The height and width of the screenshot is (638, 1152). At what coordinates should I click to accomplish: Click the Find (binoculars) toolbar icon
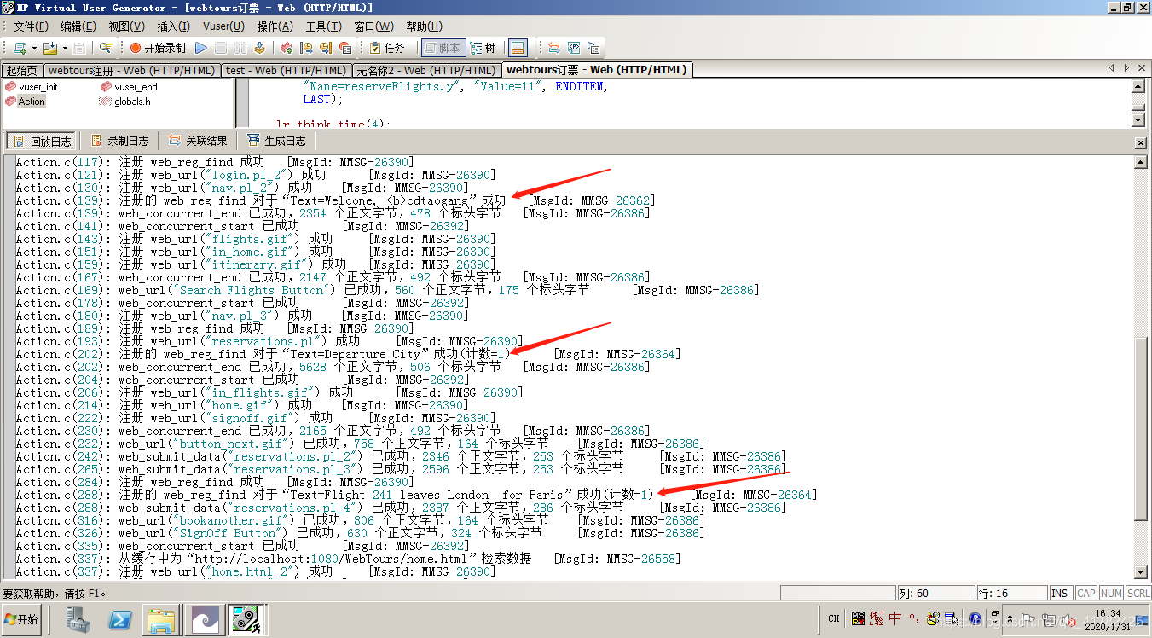[x=106, y=48]
